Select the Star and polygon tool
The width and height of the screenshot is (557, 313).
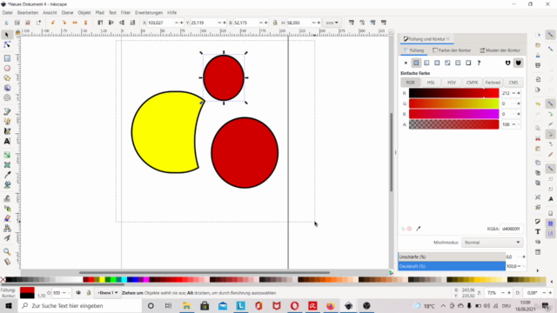click(7, 78)
